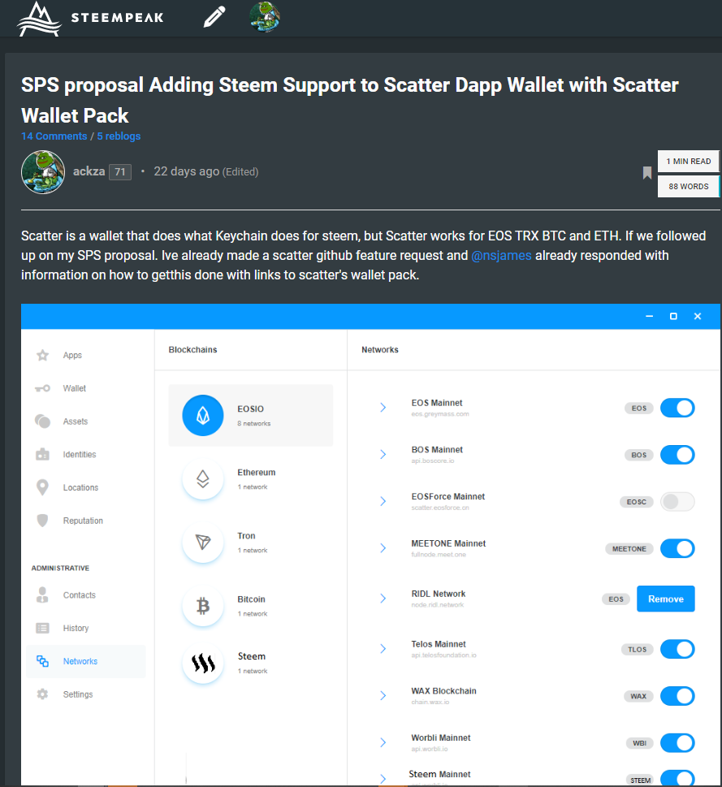
Task: Click the '22 days ago' timestamp
Action: 186,171
